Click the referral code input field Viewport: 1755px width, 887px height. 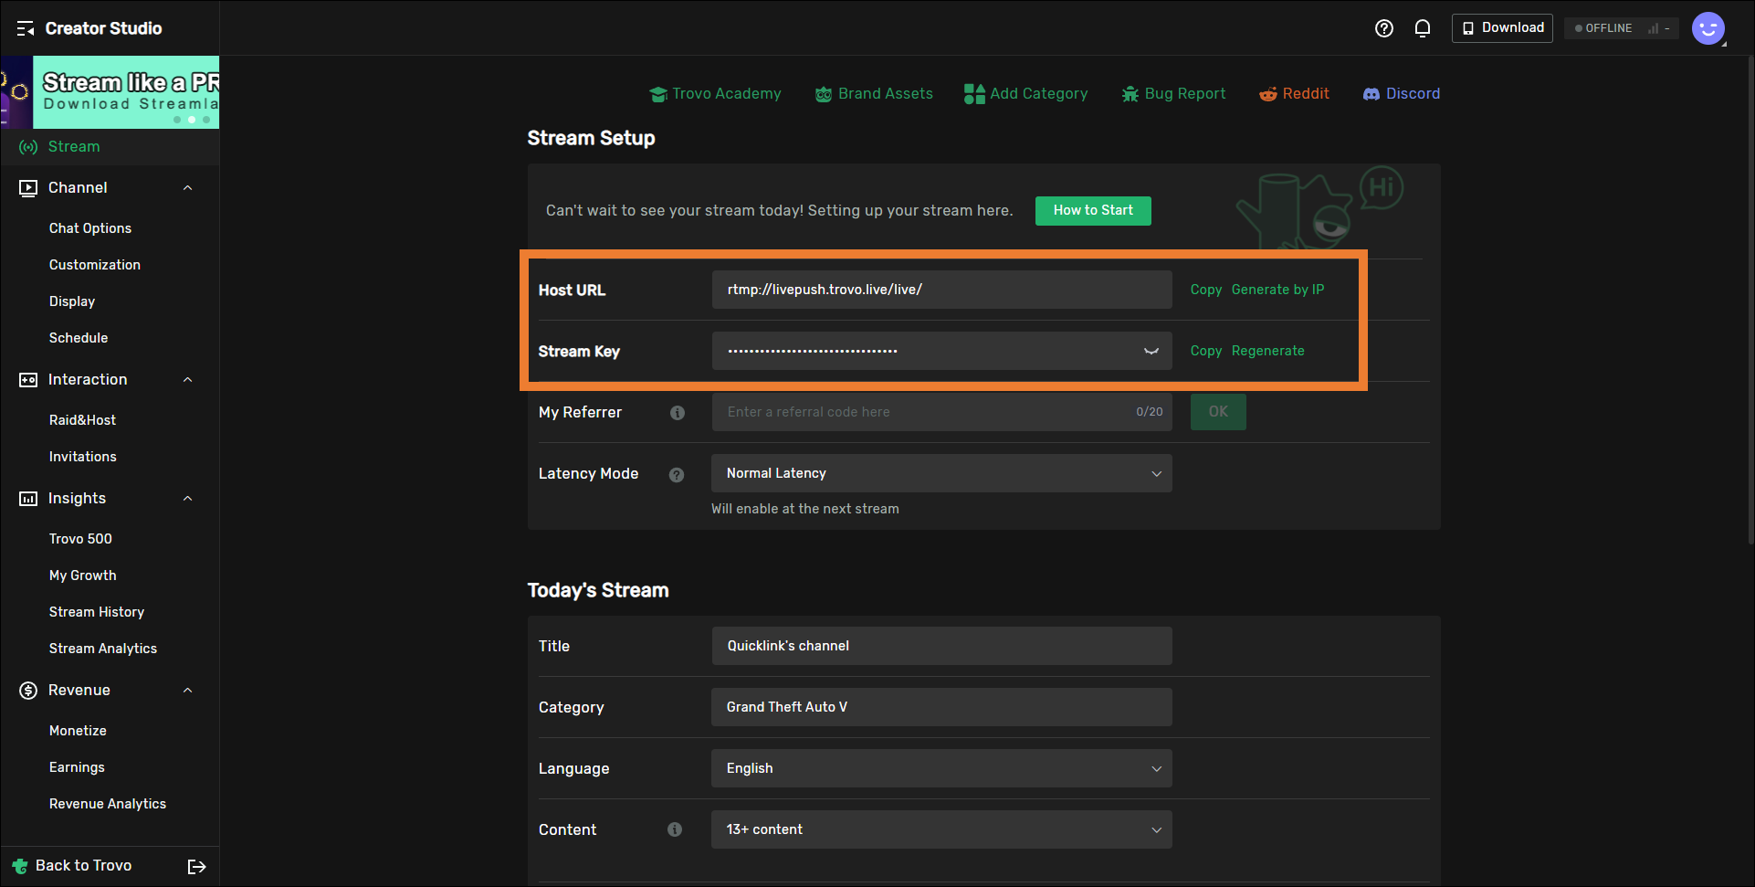(941, 412)
